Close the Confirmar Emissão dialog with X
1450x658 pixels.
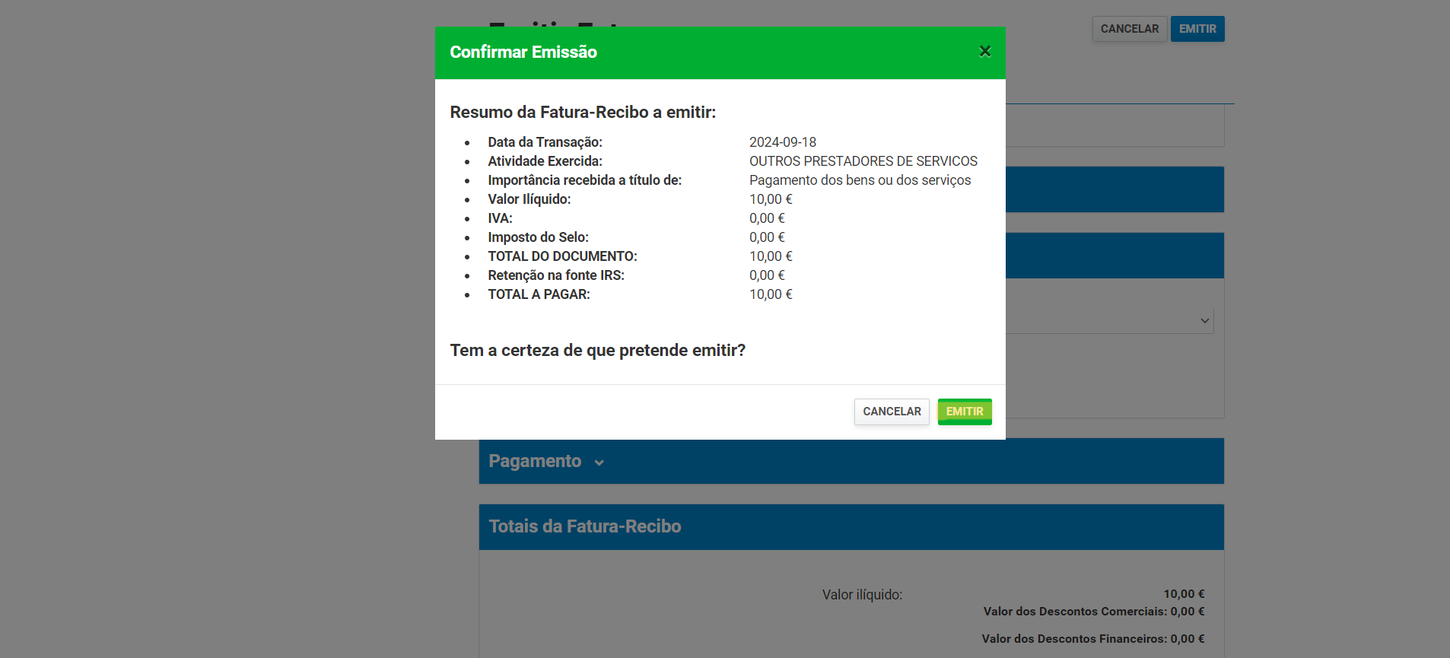click(x=984, y=52)
